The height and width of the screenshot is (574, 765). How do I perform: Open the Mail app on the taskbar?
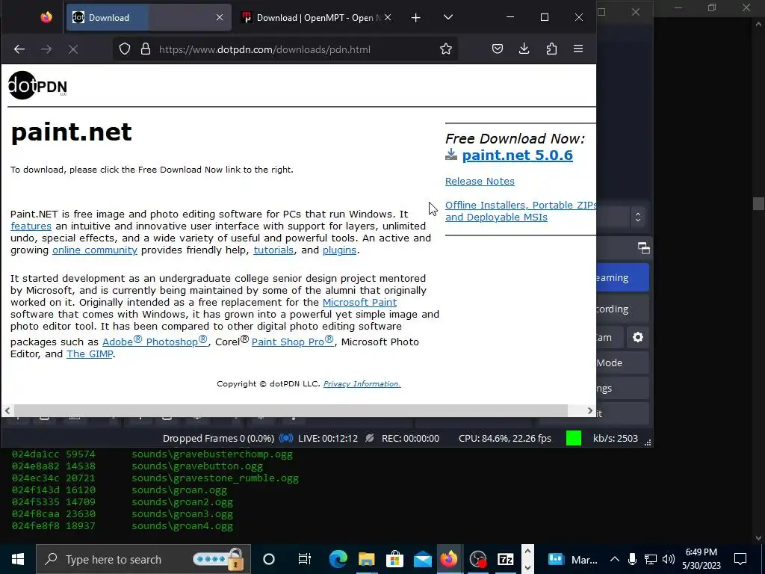click(x=423, y=559)
